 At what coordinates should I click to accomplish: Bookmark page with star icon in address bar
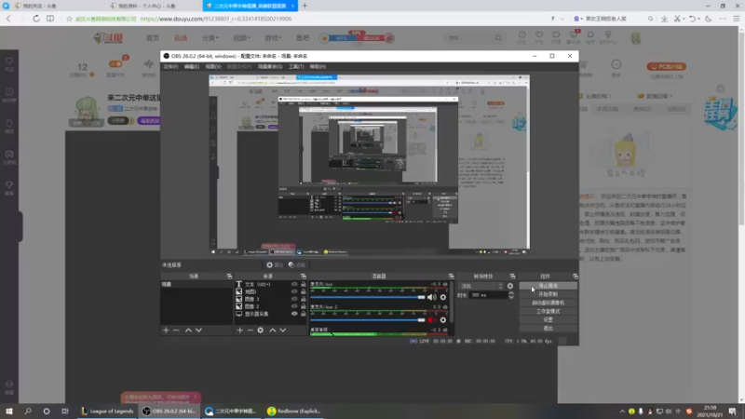(x=69, y=19)
